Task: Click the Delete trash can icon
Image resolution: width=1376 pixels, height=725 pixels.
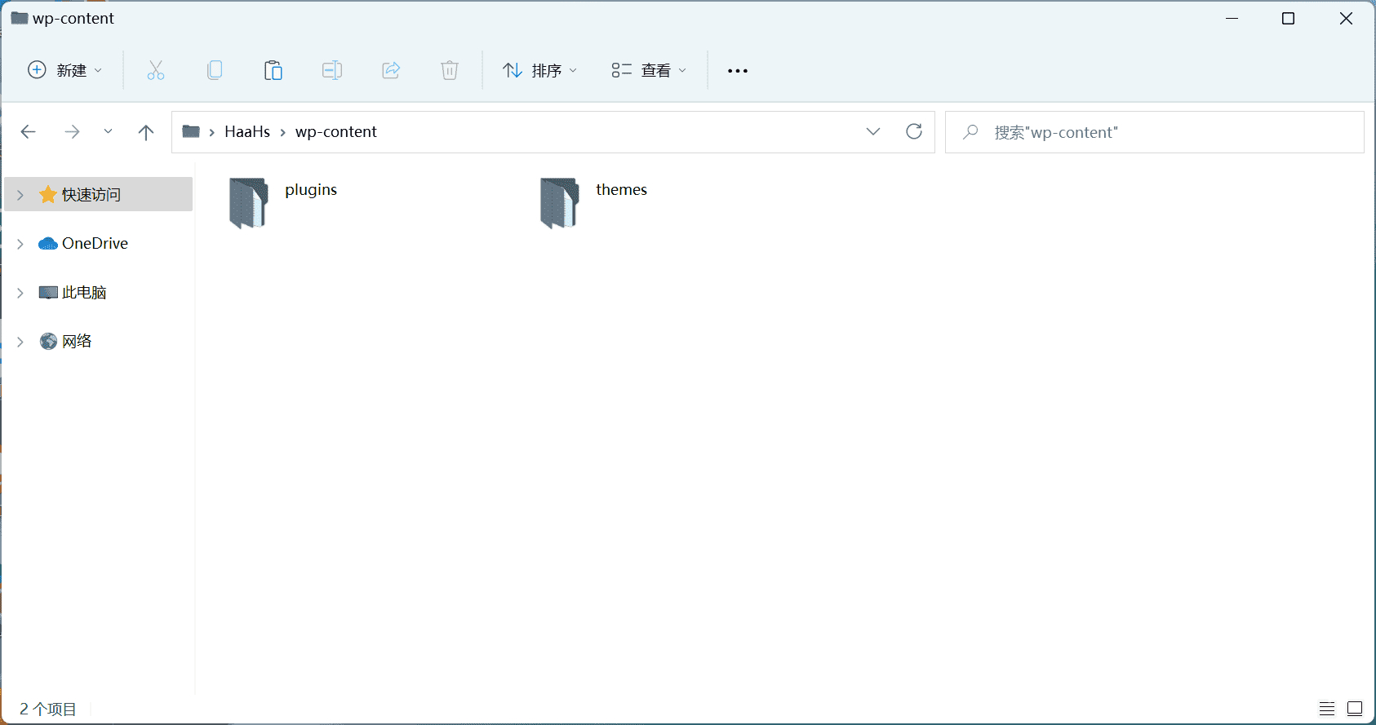Action: [x=450, y=71]
